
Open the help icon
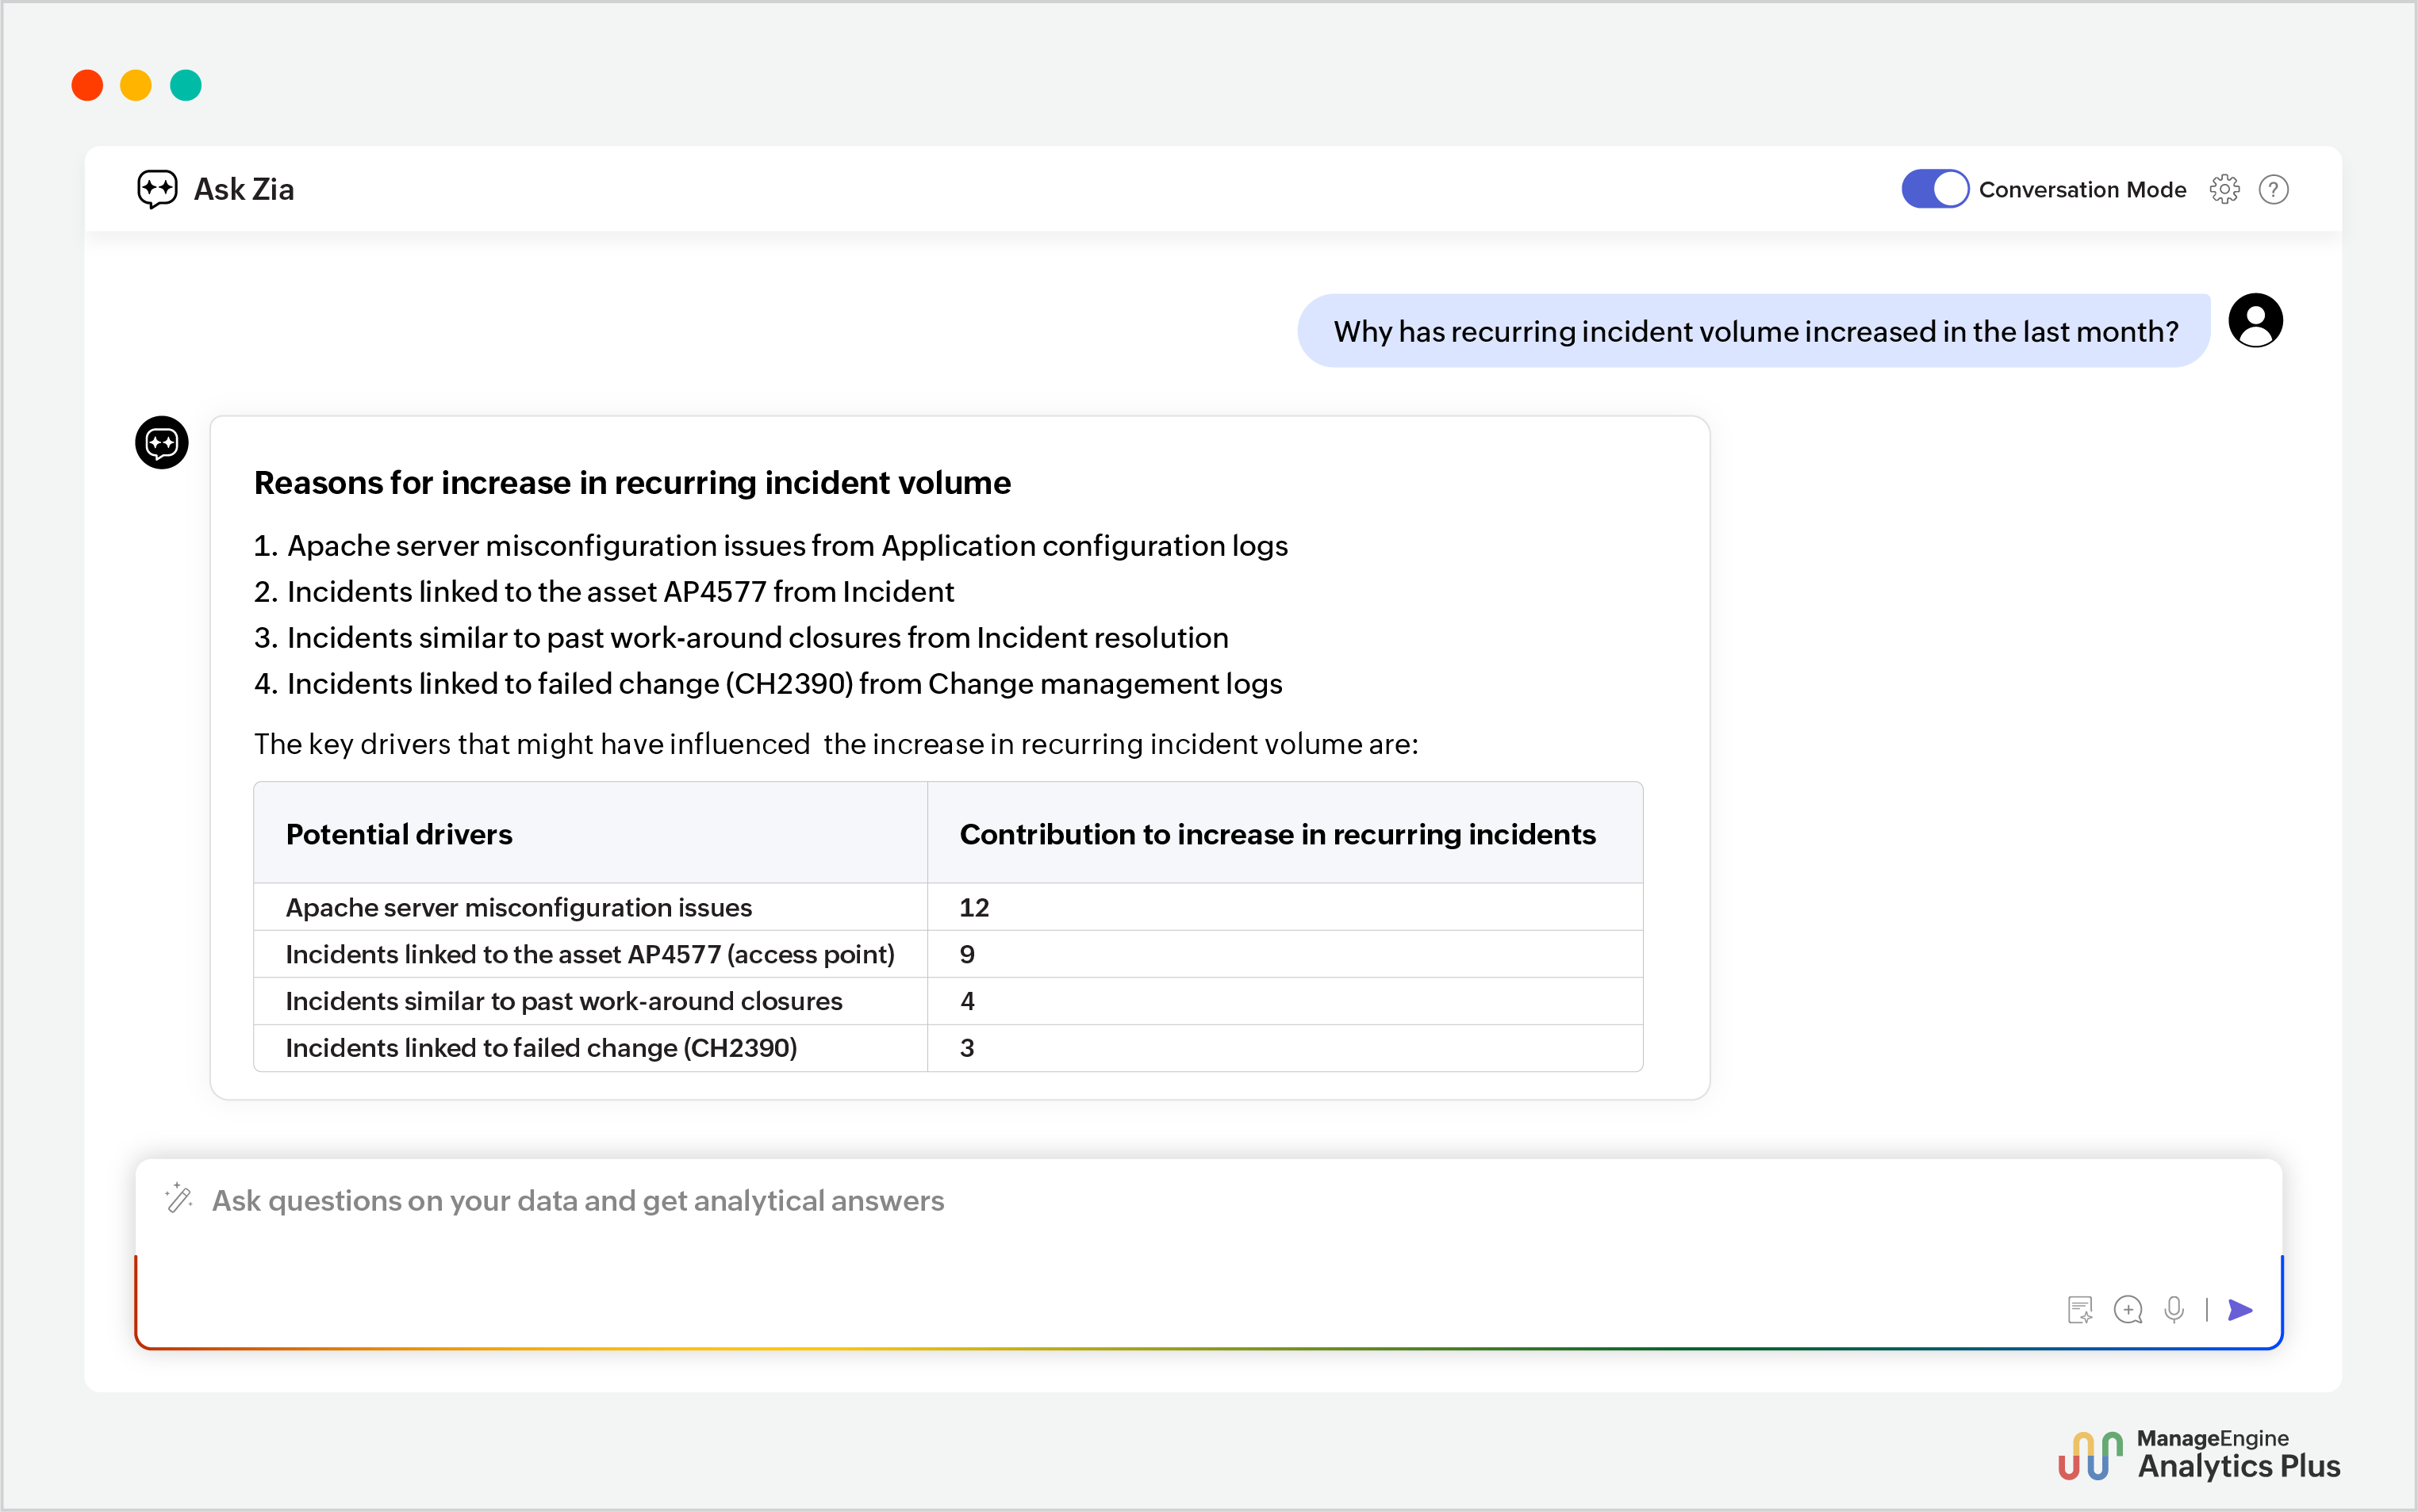(2273, 189)
